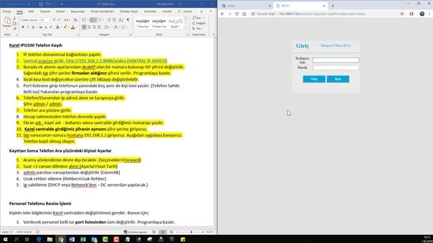Switch to the Başvurular ribbon tab
Viewport: 433px width, 243px height.
pos(78,11)
